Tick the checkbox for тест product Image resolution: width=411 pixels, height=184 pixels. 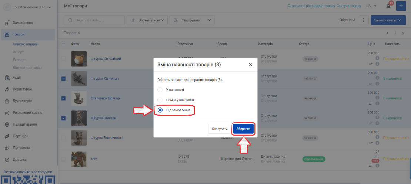click(63, 159)
